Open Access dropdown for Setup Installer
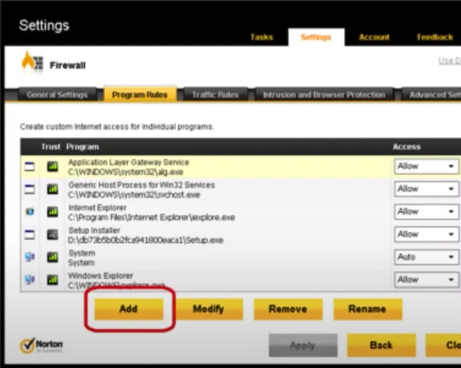461x368 pixels. pos(426,234)
